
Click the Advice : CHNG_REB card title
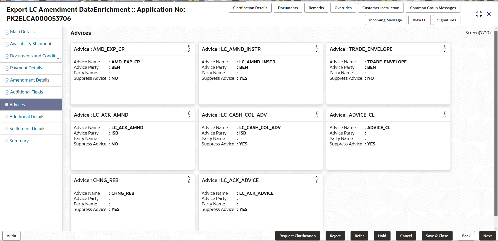[96, 180]
